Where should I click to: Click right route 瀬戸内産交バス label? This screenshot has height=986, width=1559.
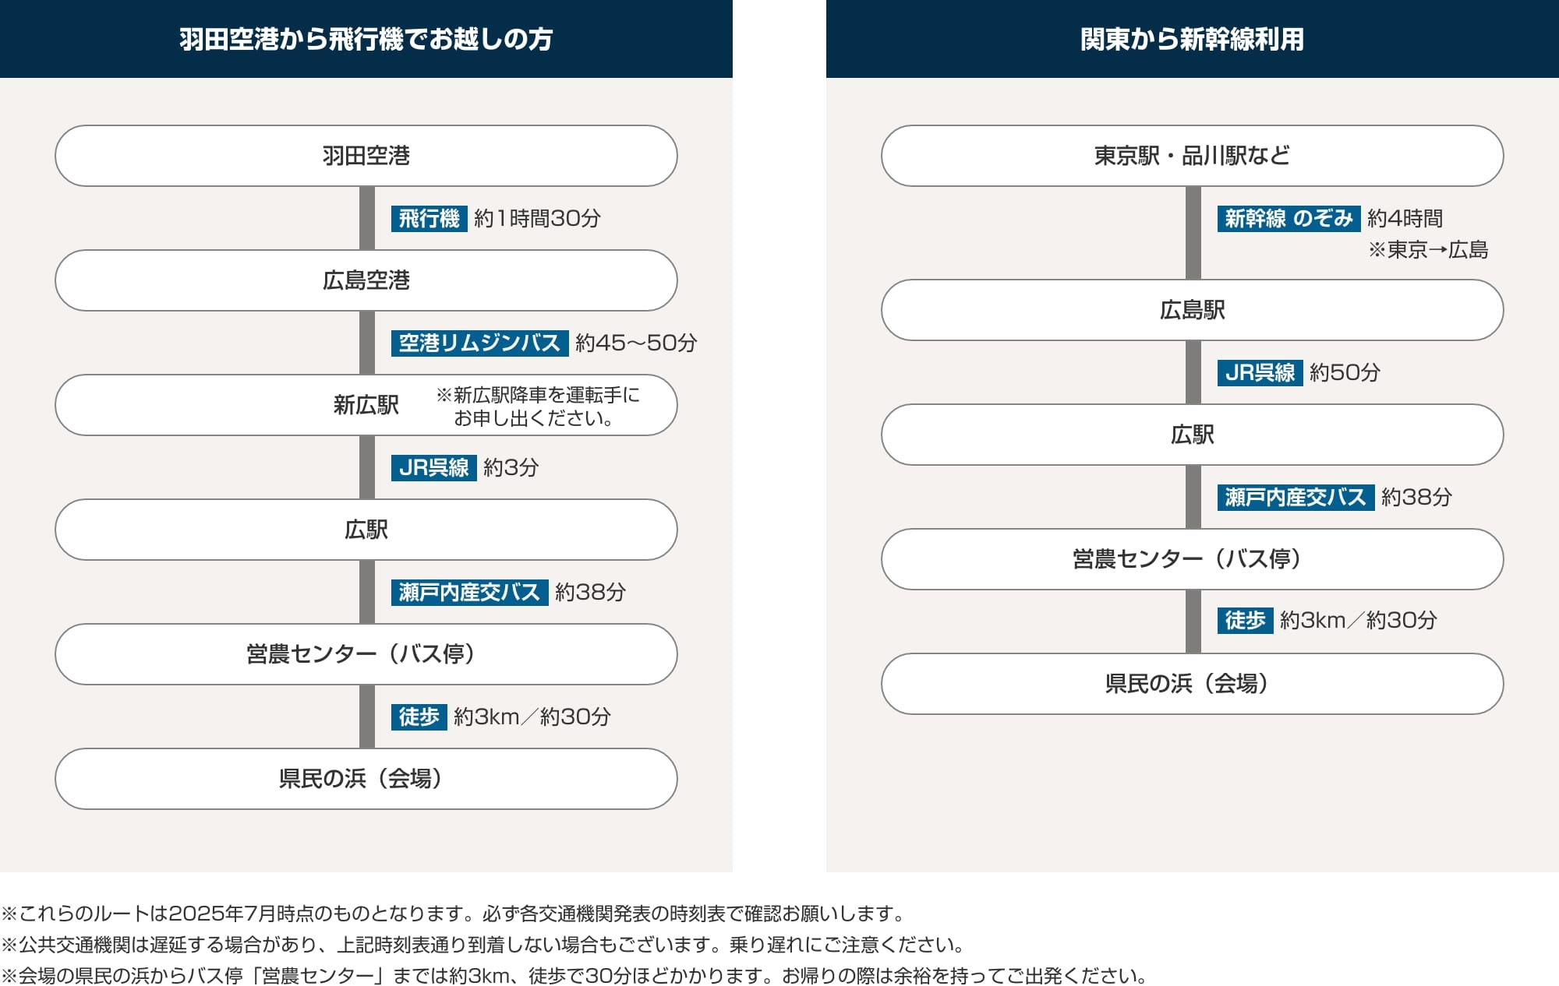[x=1296, y=497]
